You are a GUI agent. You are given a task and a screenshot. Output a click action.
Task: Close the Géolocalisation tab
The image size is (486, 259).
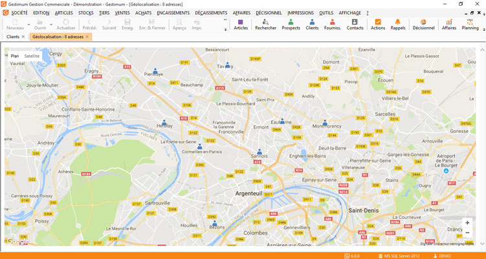point(87,37)
